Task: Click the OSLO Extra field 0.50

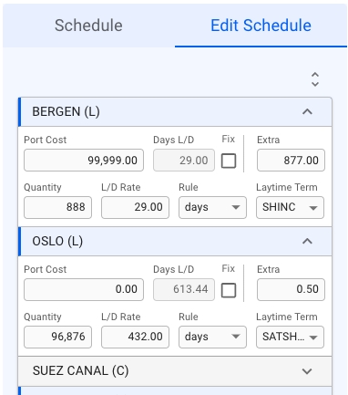Action: click(x=291, y=289)
